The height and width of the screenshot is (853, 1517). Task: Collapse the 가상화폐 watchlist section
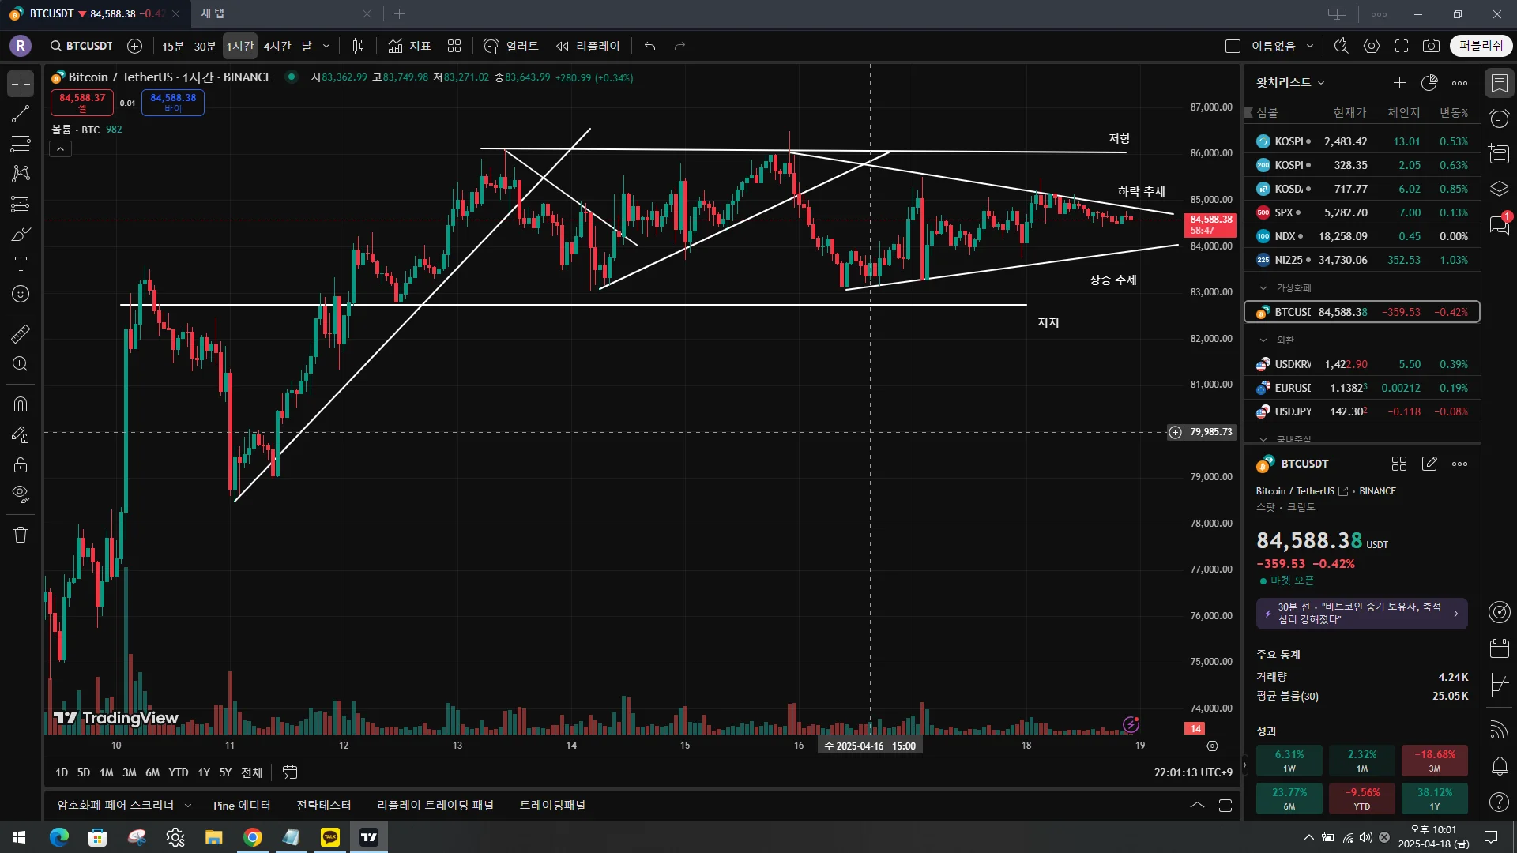1263,287
